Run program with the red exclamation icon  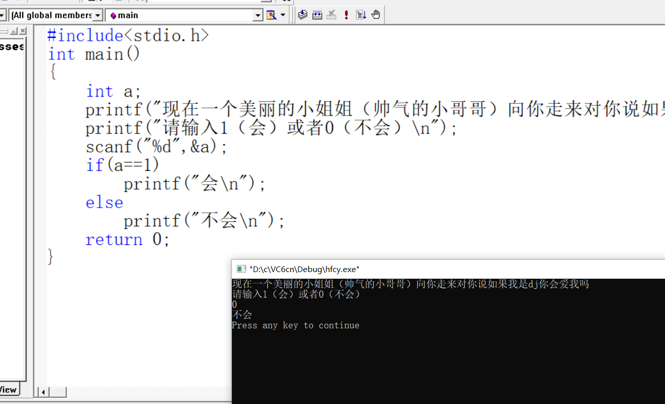(x=346, y=15)
